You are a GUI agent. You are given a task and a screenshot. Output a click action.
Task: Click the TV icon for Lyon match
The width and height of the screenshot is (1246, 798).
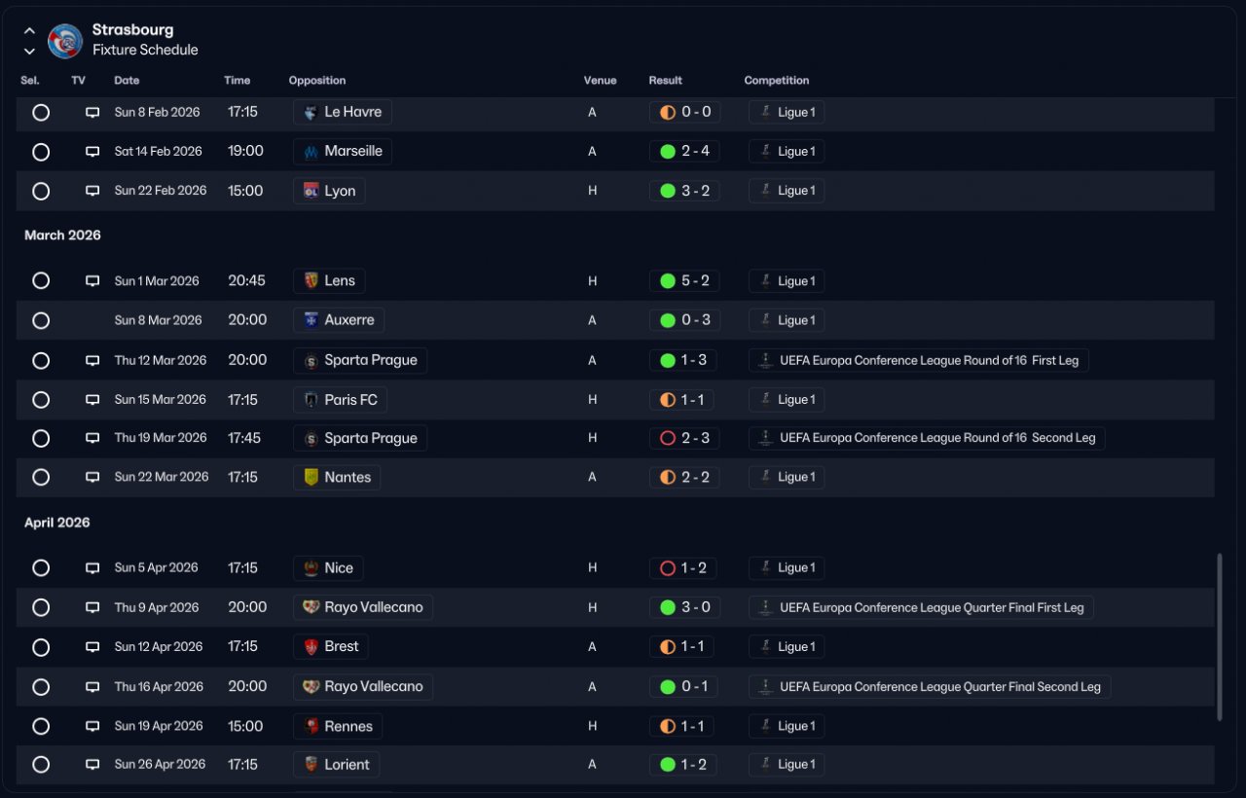point(92,191)
